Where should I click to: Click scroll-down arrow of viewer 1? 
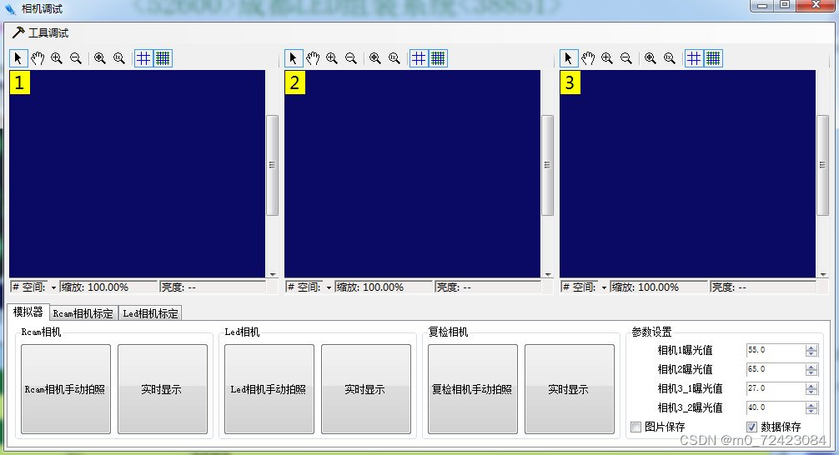273,275
